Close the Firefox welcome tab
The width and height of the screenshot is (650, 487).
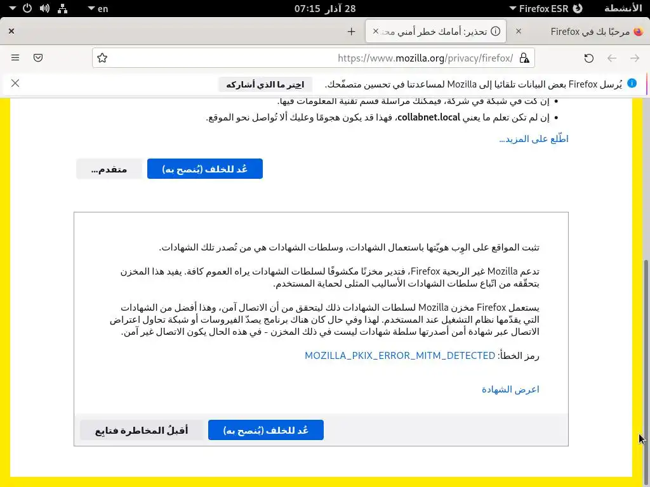(519, 32)
